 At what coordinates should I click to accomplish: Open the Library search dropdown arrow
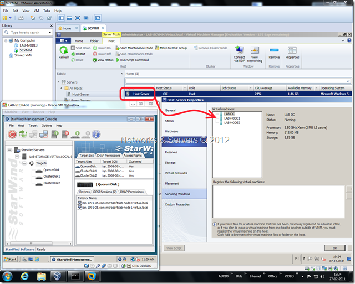pyautogui.click(x=50, y=33)
